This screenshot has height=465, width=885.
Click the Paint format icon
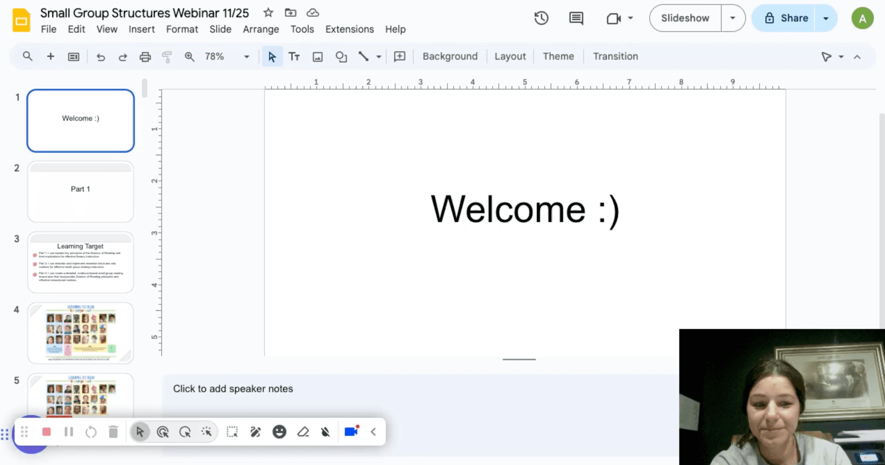click(x=167, y=57)
